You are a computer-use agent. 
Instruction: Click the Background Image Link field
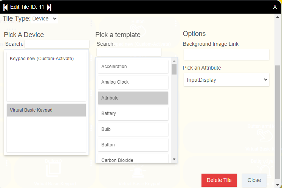226,54
